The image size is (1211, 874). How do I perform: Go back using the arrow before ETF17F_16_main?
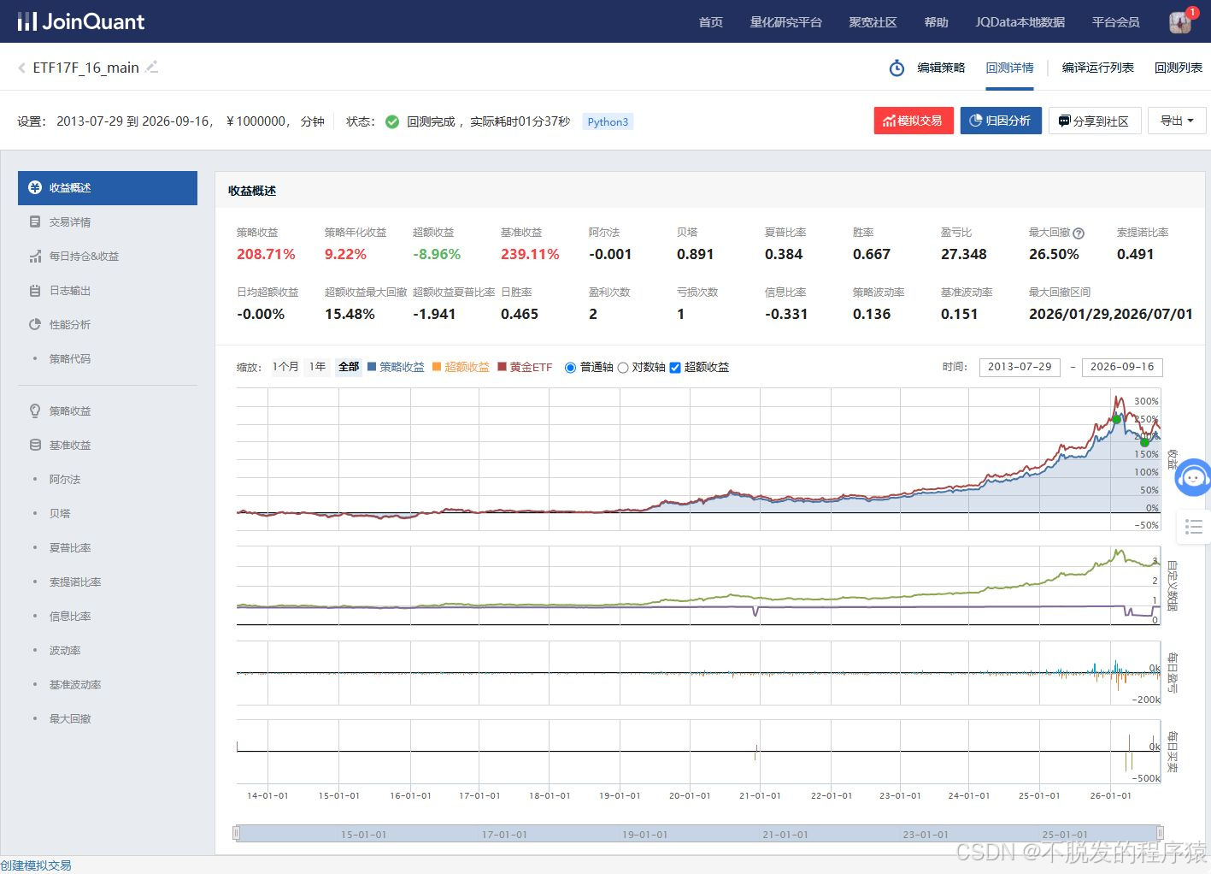[x=21, y=68]
